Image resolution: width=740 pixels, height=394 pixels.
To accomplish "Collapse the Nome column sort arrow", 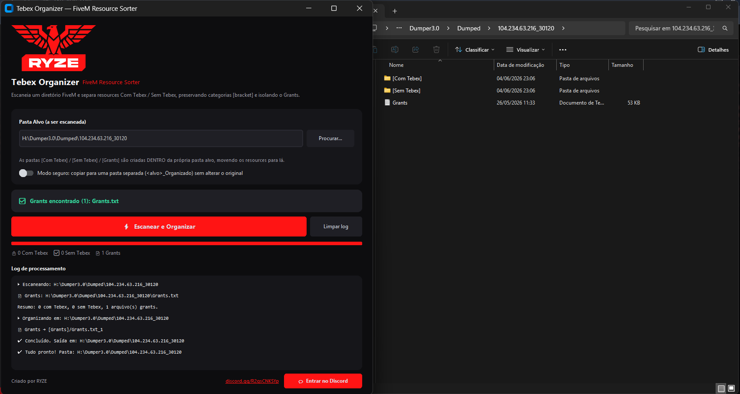I will click(x=440, y=61).
